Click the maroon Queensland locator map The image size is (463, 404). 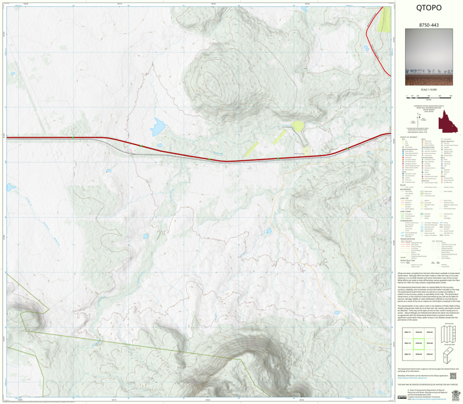point(448,122)
